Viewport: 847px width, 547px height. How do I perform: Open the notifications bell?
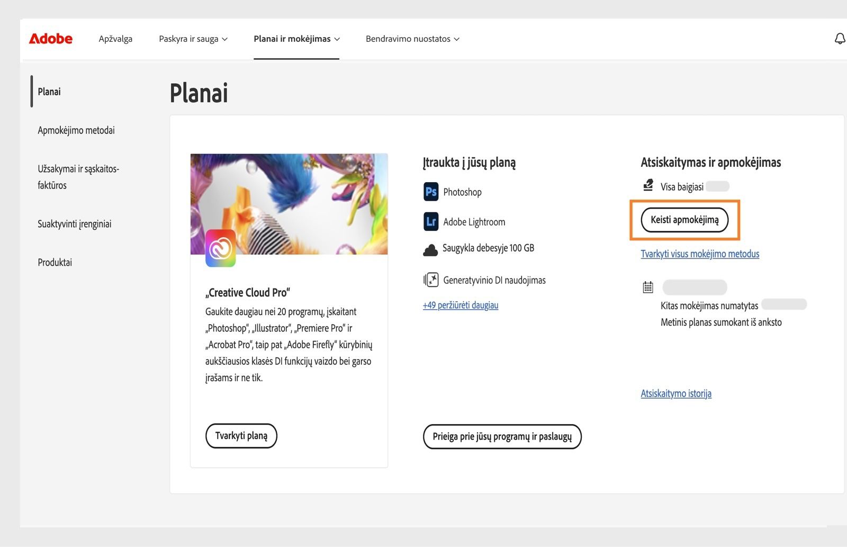coord(840,39)
